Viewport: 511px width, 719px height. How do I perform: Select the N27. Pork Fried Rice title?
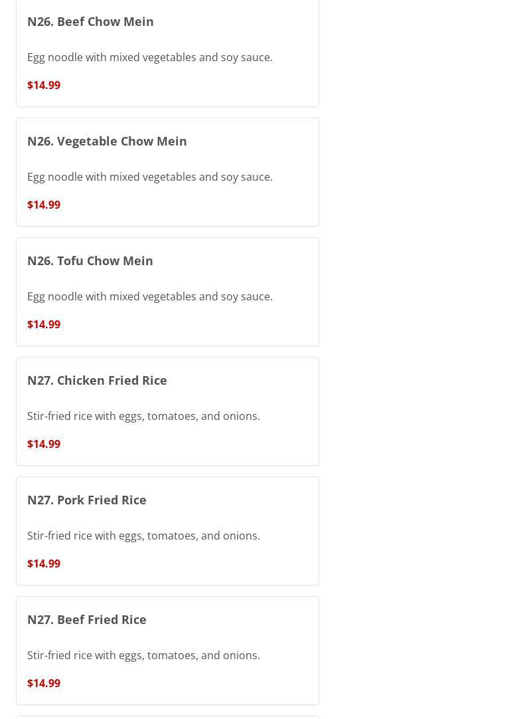87,500
